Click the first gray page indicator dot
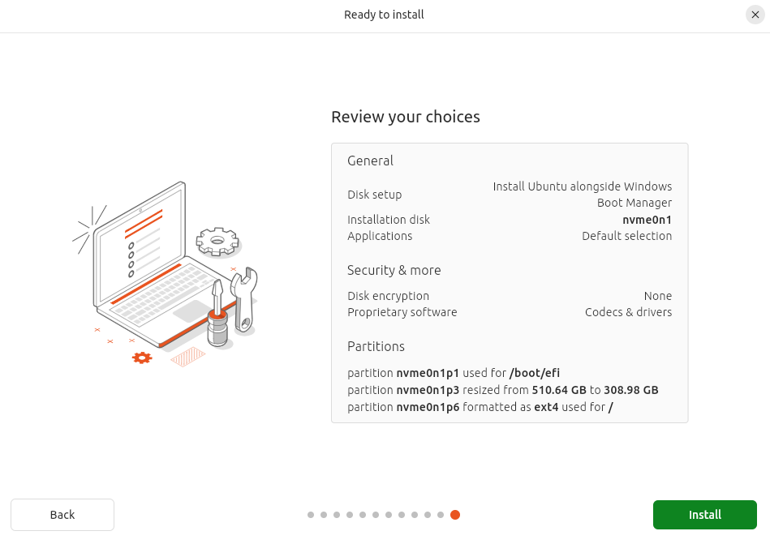Screen dimensions: 770x544 click(x=311, y=515)
